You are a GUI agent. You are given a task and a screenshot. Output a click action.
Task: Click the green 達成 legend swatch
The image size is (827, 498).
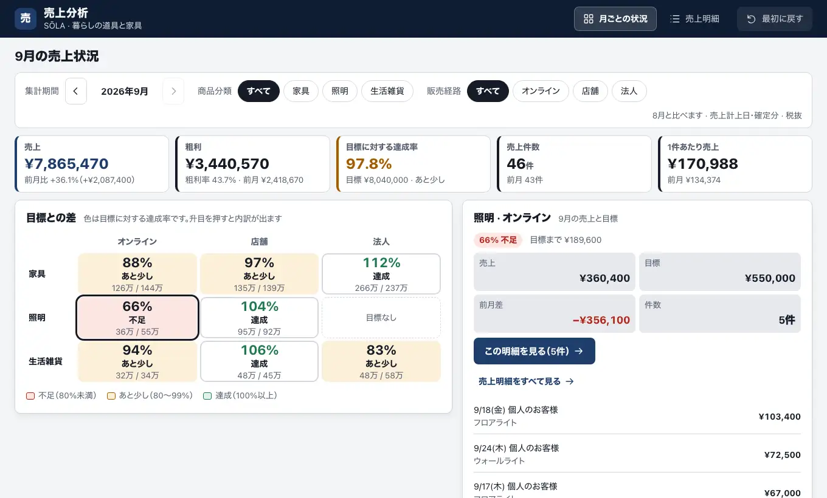207,396
